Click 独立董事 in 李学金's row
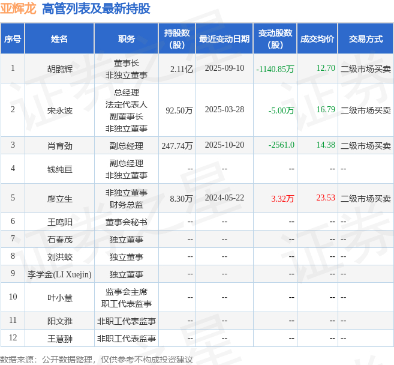 [127, 274]
